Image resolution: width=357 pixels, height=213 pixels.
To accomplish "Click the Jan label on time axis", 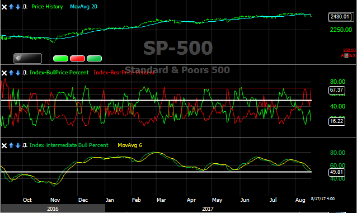I will pos(110,200).
